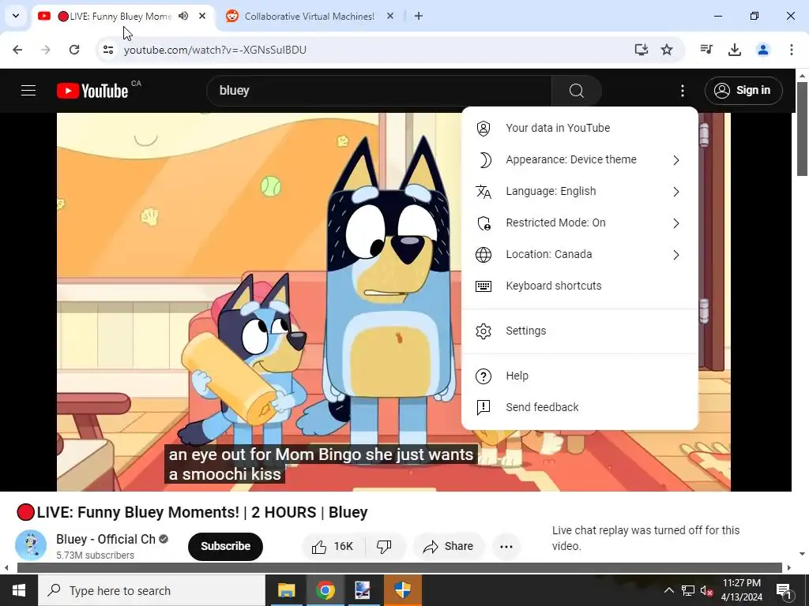
Task: Open the Appearance: Device theme submenu
Action: click(579, 159)
